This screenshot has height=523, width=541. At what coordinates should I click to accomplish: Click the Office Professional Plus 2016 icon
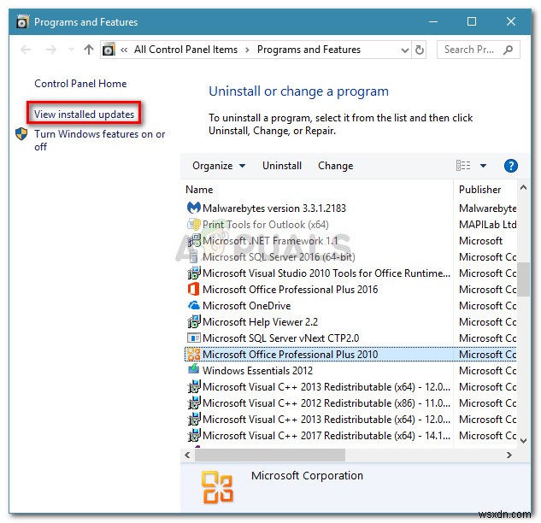pyautogui.click(x=193, y=289)
